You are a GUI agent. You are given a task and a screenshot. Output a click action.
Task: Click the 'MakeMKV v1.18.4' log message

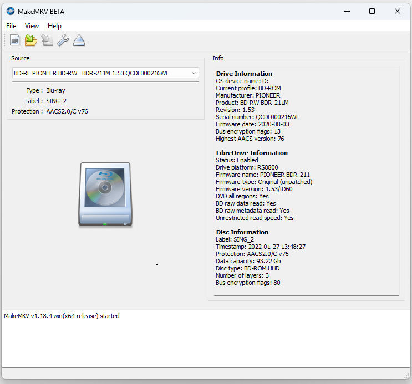62,316
